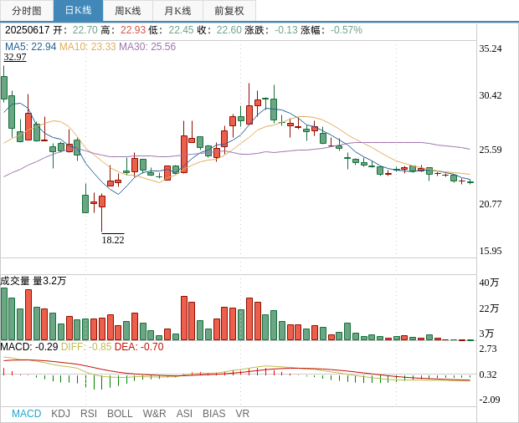Click the low price 22.45

(x=181, y=30)
